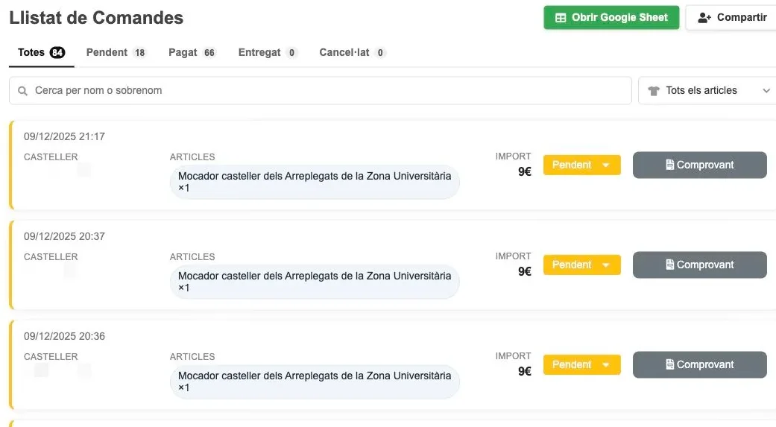Viewport: 776px width, 427px height.
Task: Click the t-shirt icon in articles filter
Action: coord(654,91)
